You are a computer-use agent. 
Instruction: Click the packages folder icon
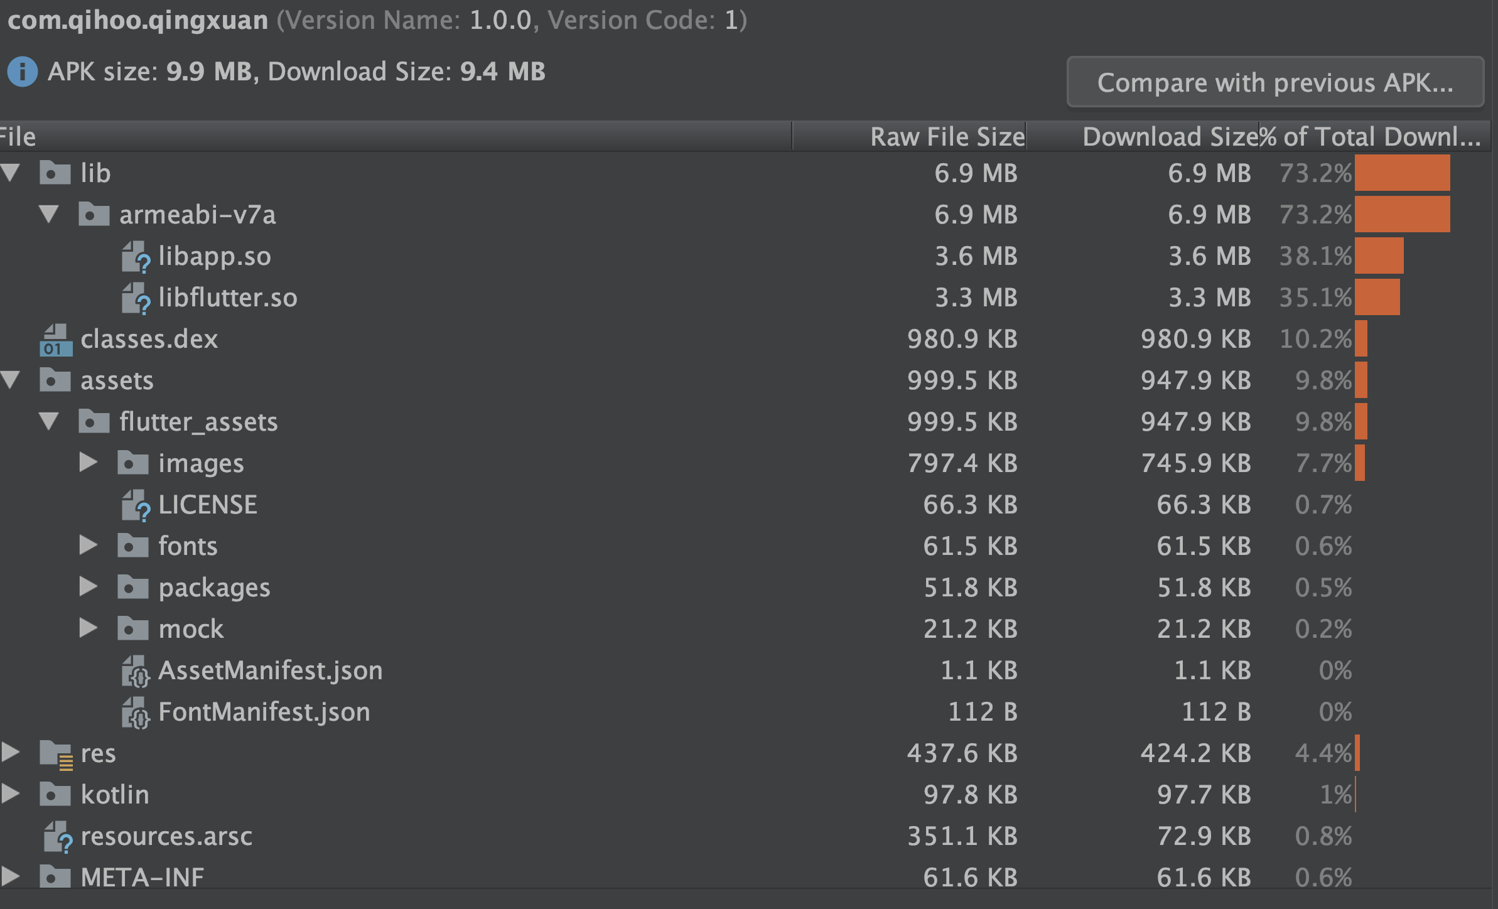(133, 586)
